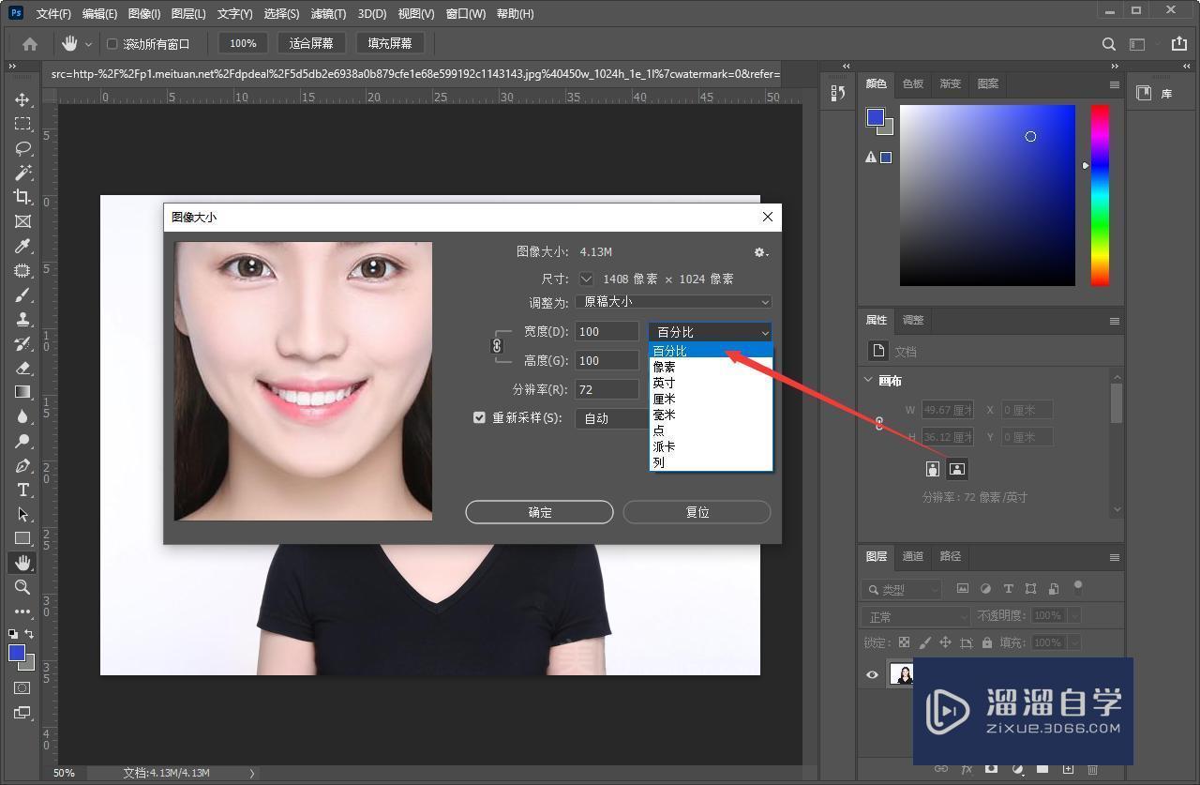Toggle the Resample checkbox
The image size is (1200, 785).
[479, 417]
